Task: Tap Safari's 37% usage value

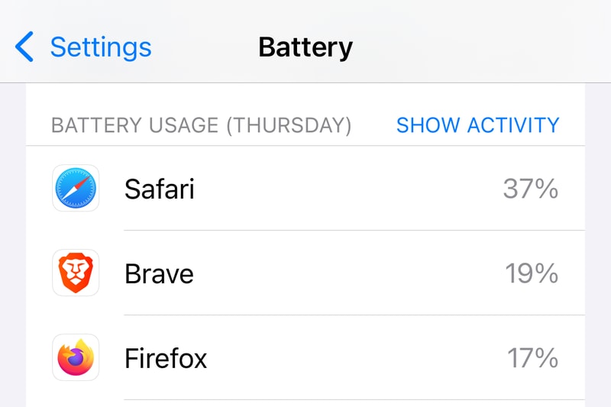Action: (x=531, y=189)
